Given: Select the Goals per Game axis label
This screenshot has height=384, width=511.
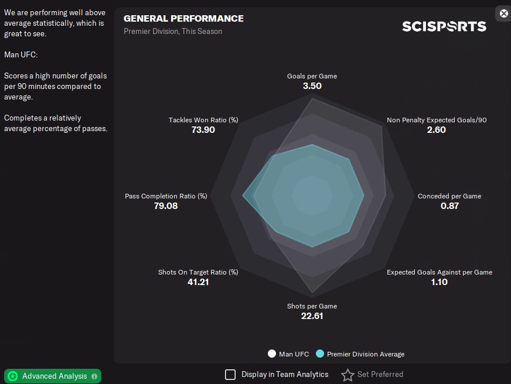Looking at the screenshot, I should [312, 76].
